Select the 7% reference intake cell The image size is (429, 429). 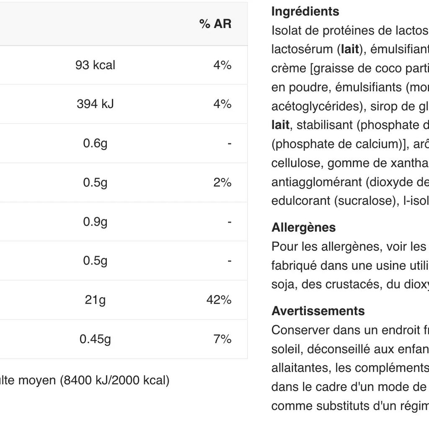coord(222,339)
